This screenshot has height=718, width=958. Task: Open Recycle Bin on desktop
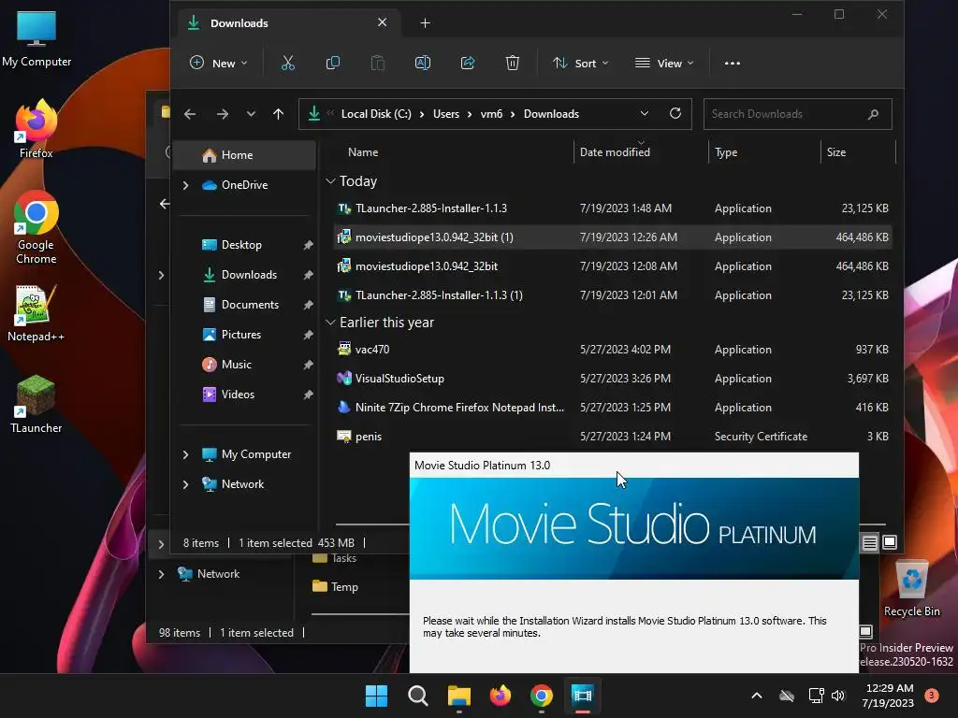point(911,588)
